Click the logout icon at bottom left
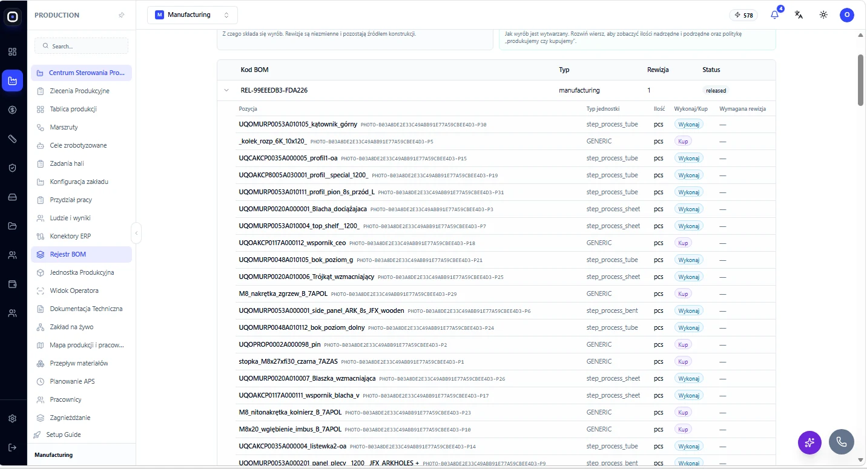This screenshot has width=867, height=469. (13, 448)
